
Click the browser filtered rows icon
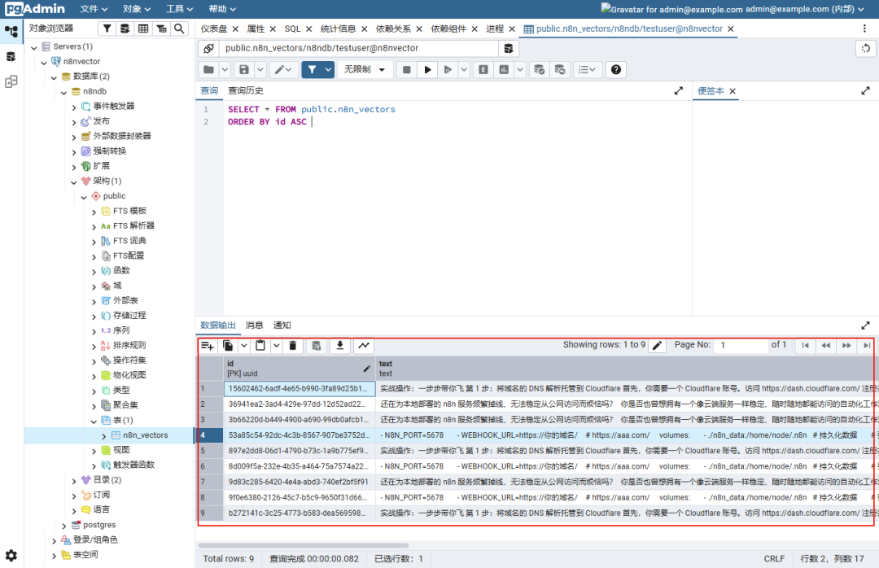(x=161, y=28)
